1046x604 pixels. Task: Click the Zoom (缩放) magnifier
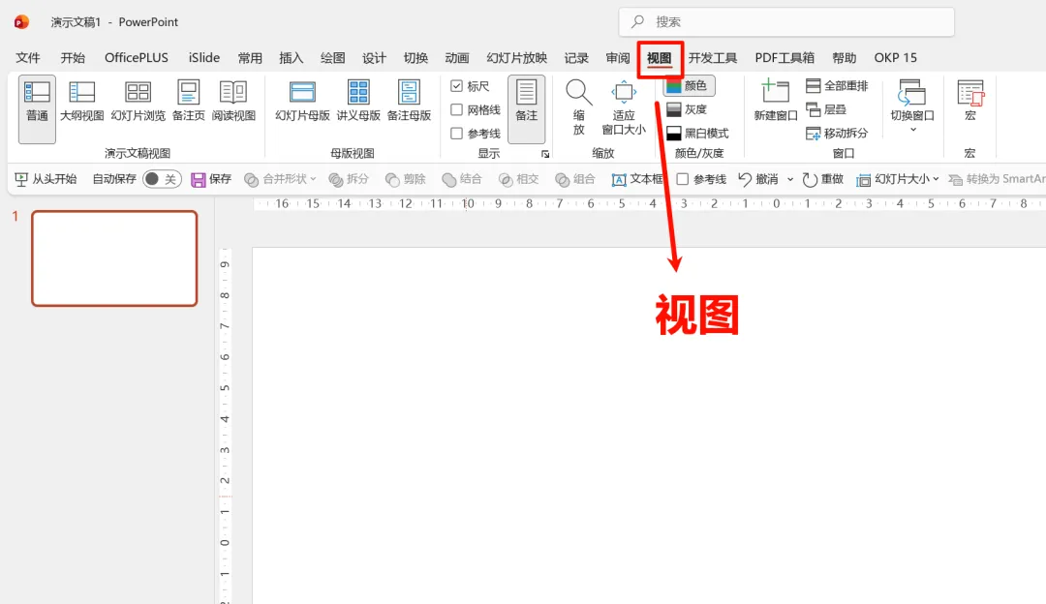(578, 106)
